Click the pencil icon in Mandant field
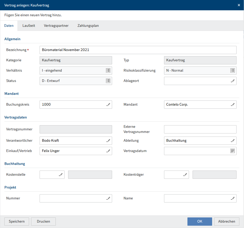This screenshot has width=244, height=228. pos(233,105)
